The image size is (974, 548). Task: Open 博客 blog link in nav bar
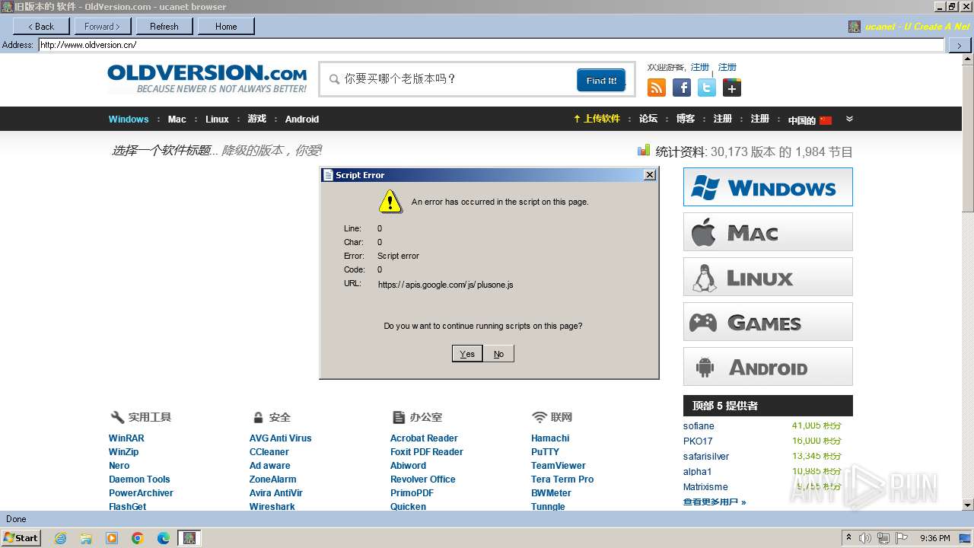pyautogui.click(x=686, y=119)
